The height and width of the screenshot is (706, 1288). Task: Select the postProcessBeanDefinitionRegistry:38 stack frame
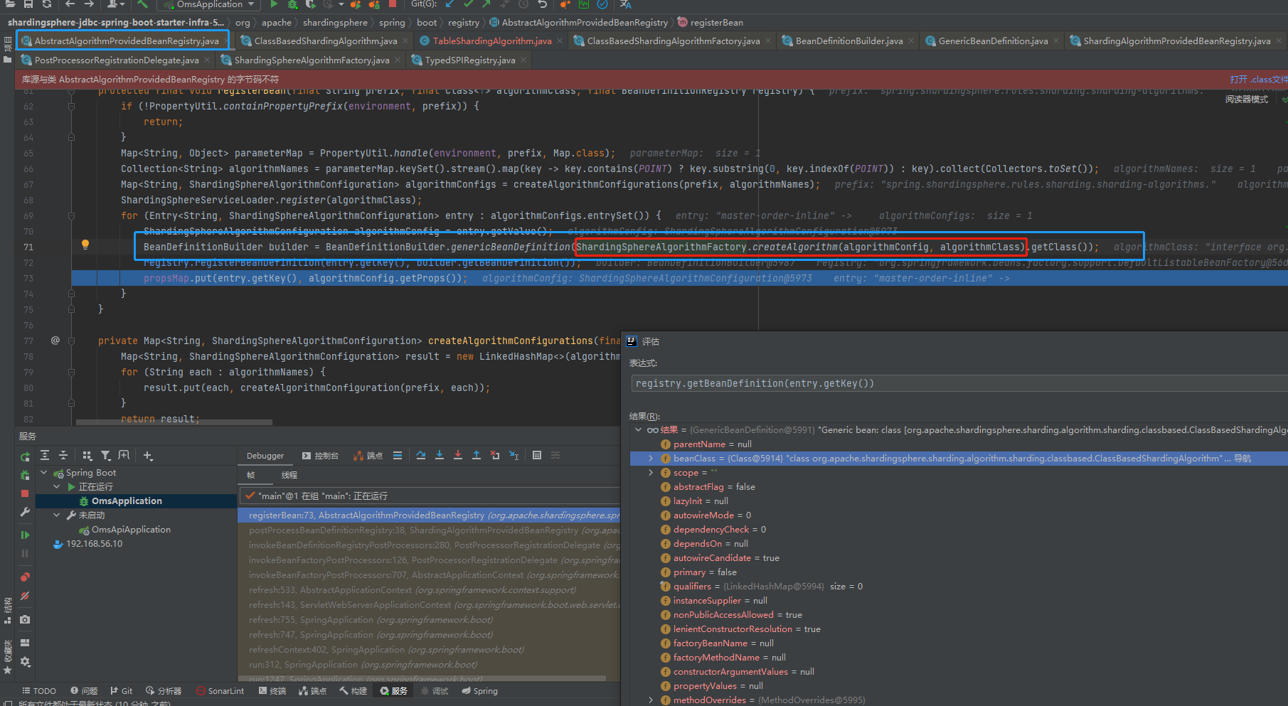(x=429, y=530)
